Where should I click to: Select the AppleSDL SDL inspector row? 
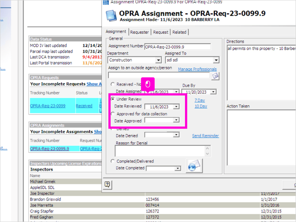coord(65,188)
